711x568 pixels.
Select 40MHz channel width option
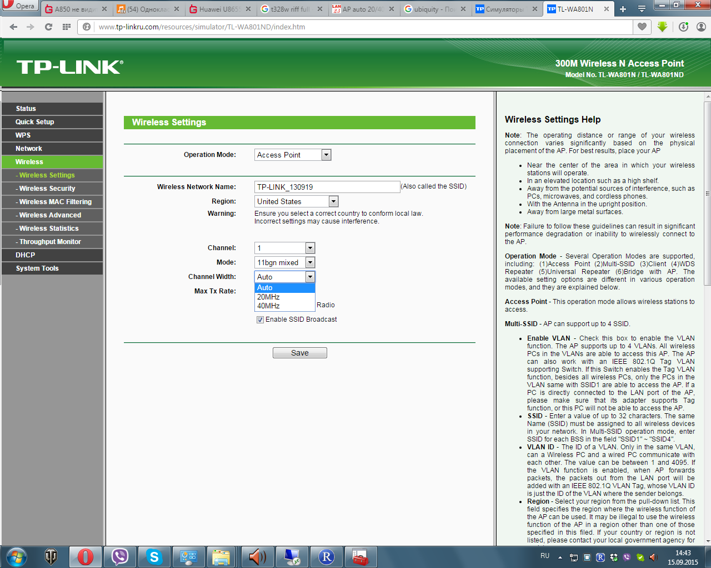tap(285, 306)
